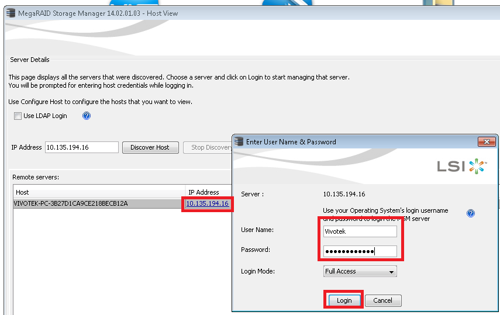Click the Server Details heading
This screenshot has height=315, width=500.
pos(30,60)
